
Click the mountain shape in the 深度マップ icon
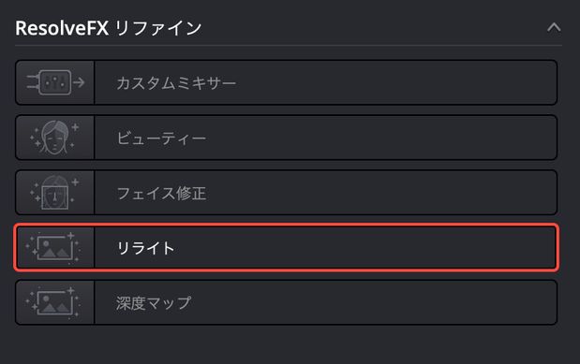click(x=54, y=307)
